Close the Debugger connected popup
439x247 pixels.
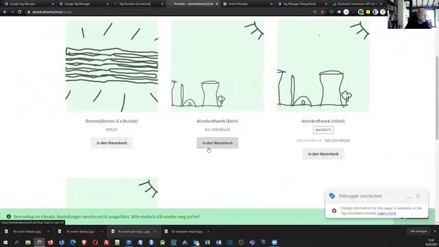[418, 196]
